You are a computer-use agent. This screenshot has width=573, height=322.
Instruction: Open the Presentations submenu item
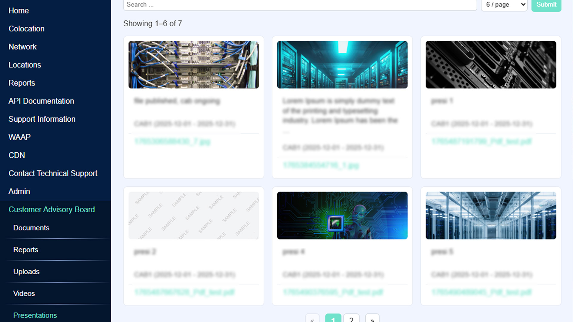point(35,315)
